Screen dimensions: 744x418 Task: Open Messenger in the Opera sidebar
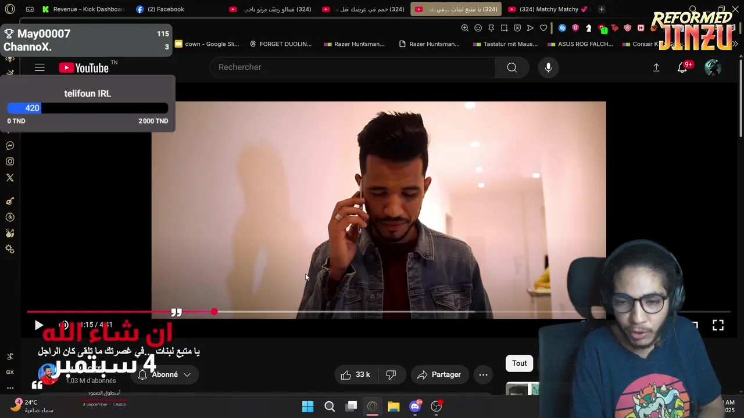point(10,146)
